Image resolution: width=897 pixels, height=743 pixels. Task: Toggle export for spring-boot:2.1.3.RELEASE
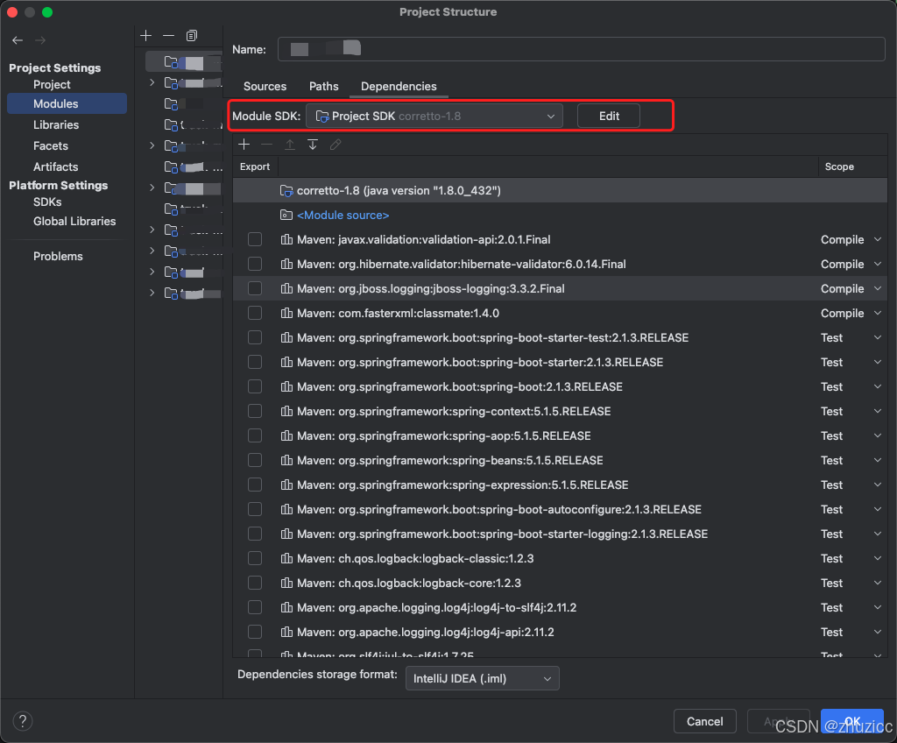point(255,387)
